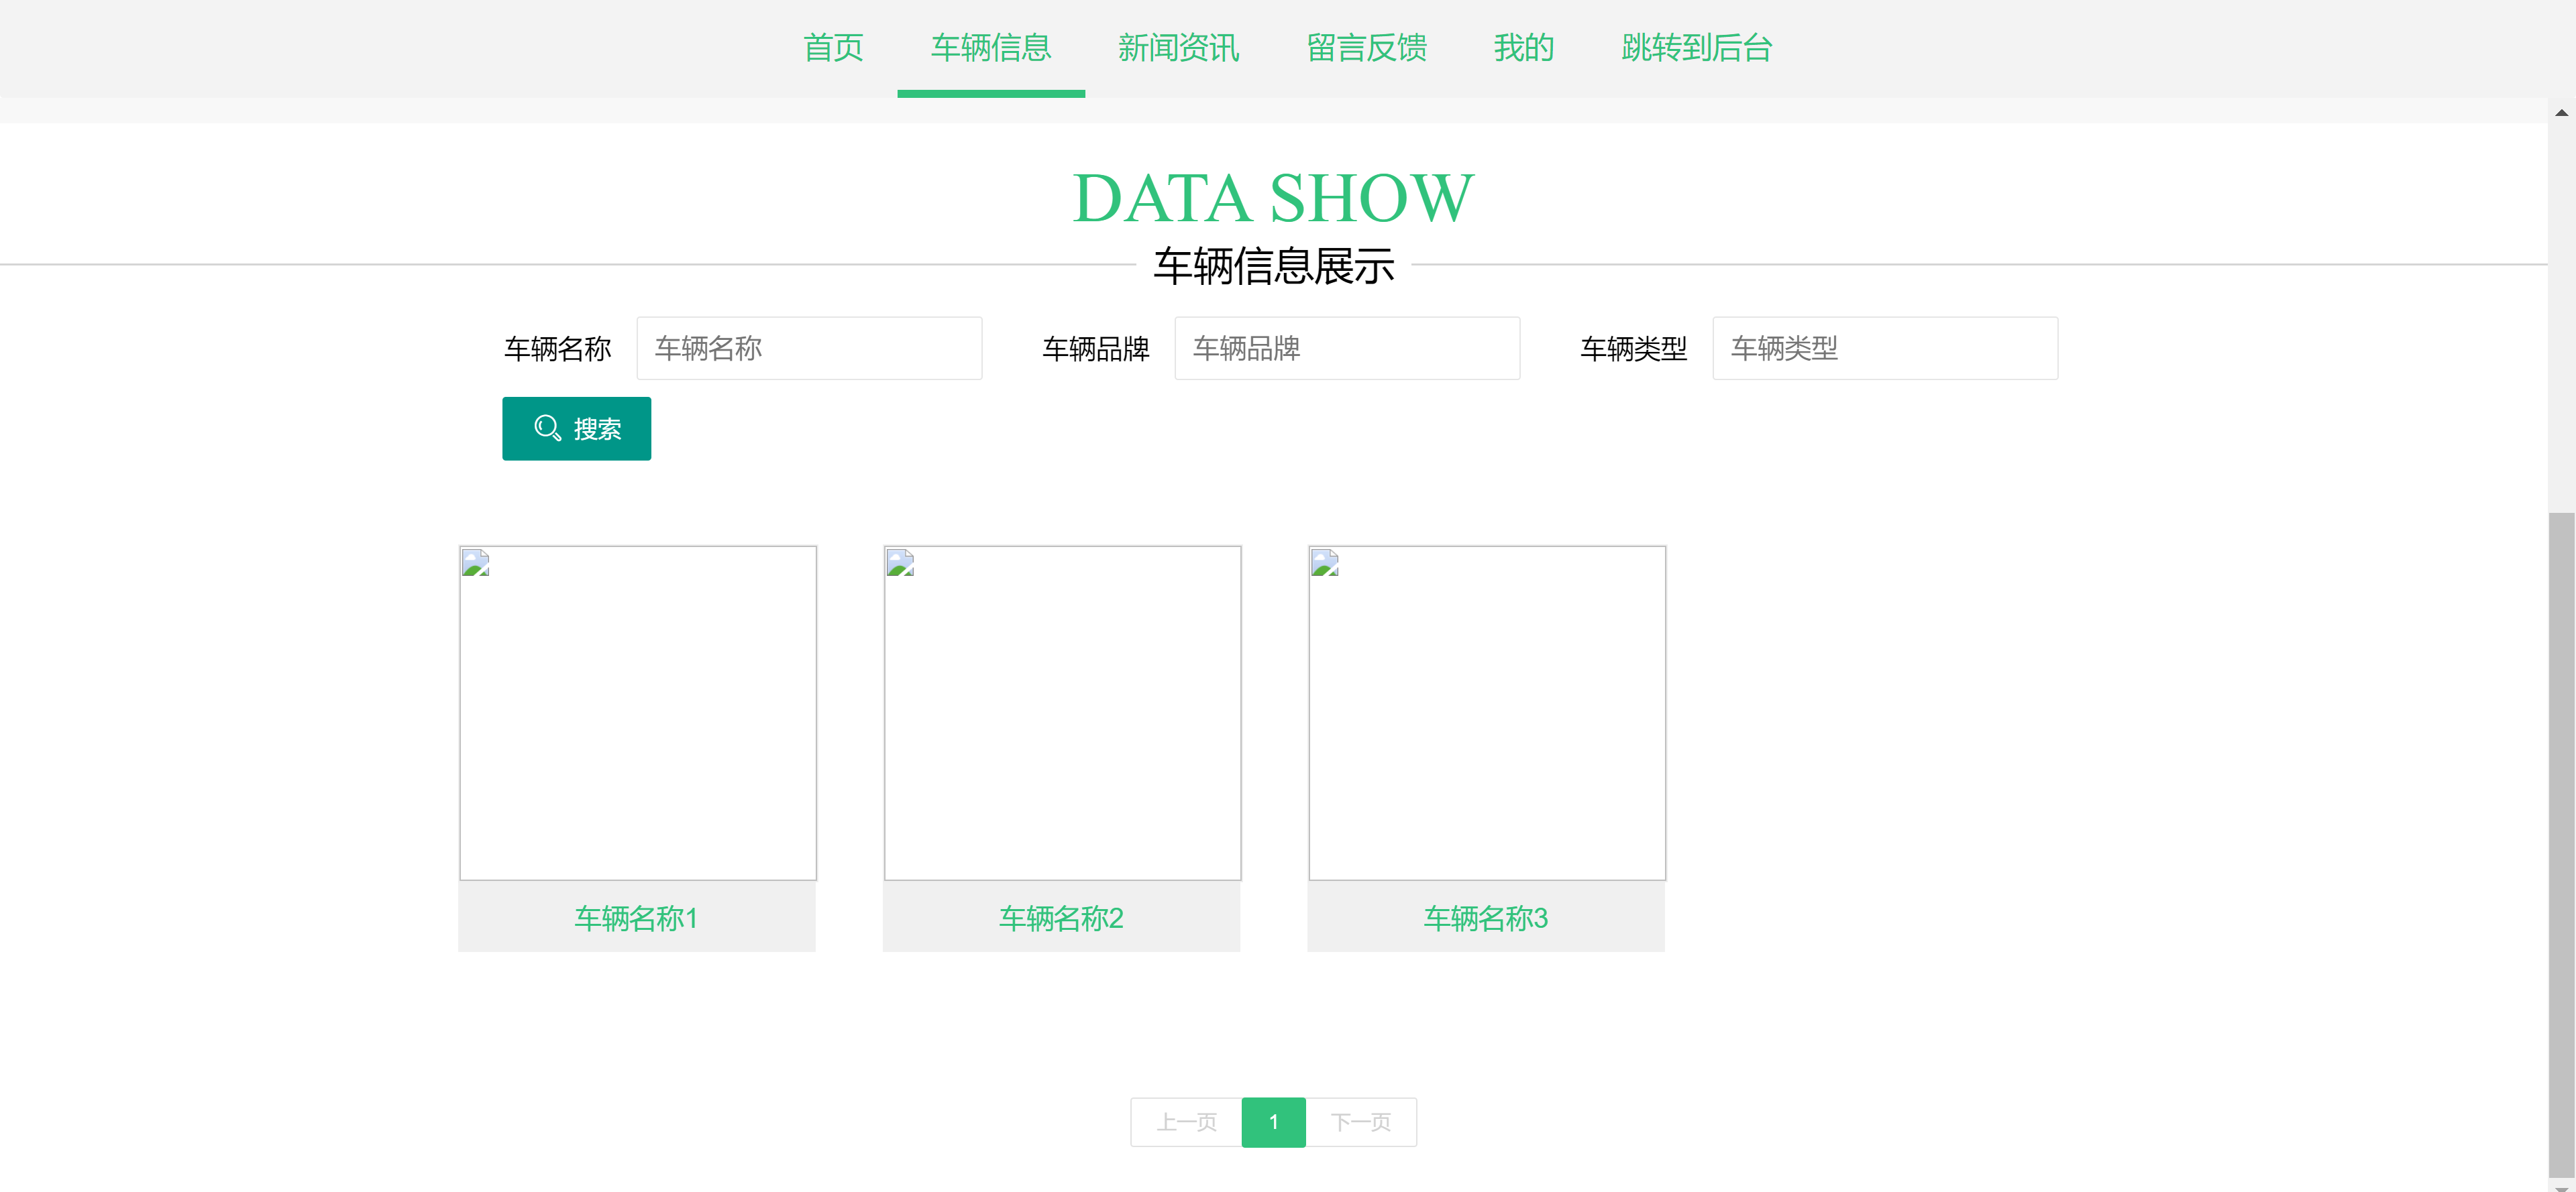Click the 车辆名称2 title link
2576x1192 pixels.
click(1061, 917)
